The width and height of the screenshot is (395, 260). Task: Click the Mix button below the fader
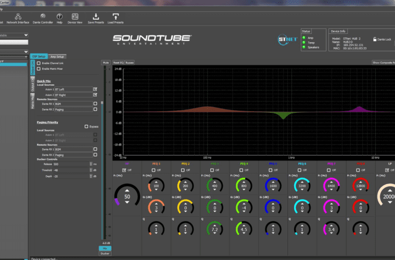(x=105, y=249)
